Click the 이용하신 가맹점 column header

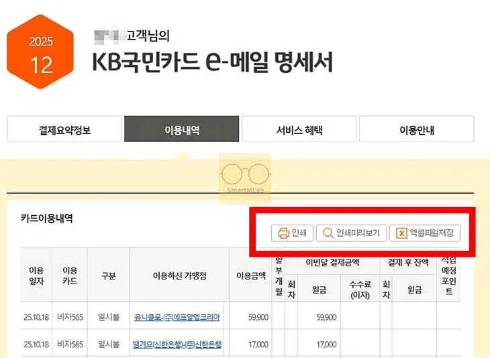coord(179,276)
